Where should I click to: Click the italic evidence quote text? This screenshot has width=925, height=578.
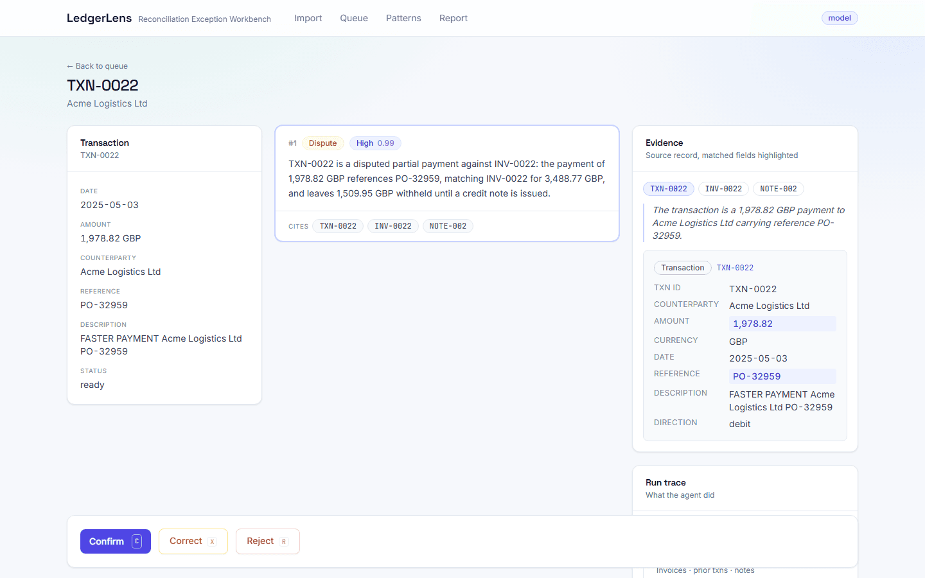tap(748, 223)
